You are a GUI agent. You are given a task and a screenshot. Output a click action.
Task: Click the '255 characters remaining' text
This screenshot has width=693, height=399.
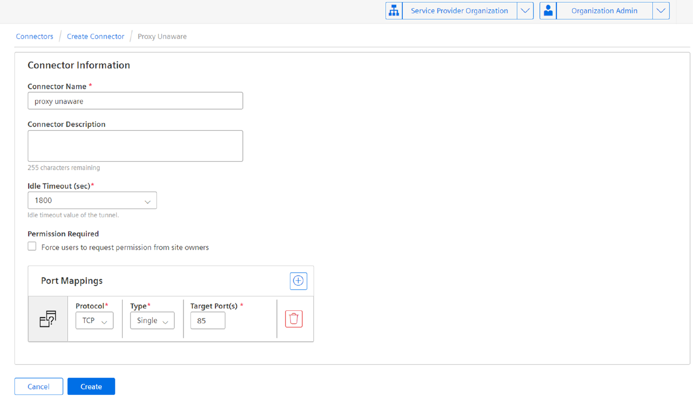(64, 167)
